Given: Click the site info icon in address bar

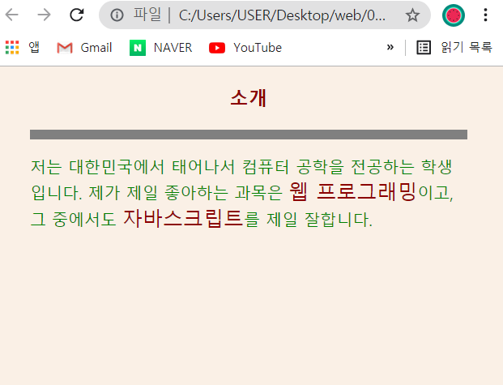Looking at the screenshot, I should [x=117, y=15].
